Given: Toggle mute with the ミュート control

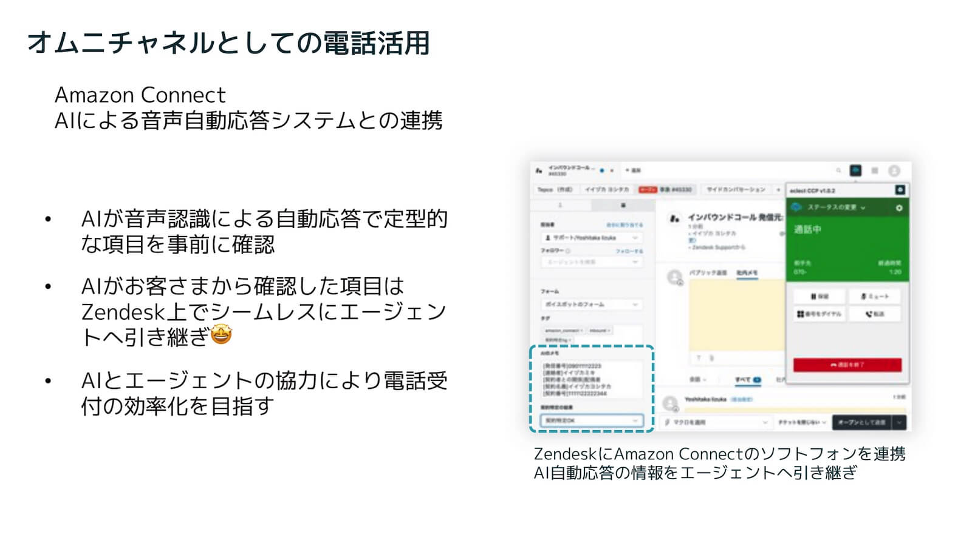Looking at the screenshot, I should pyautogui.click(x=874, y=296).
